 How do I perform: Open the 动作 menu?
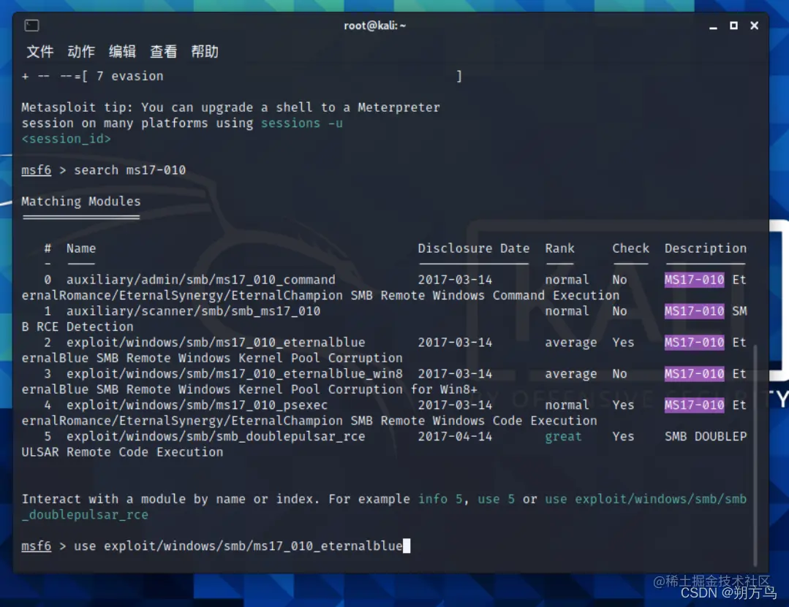pos(81,51)
